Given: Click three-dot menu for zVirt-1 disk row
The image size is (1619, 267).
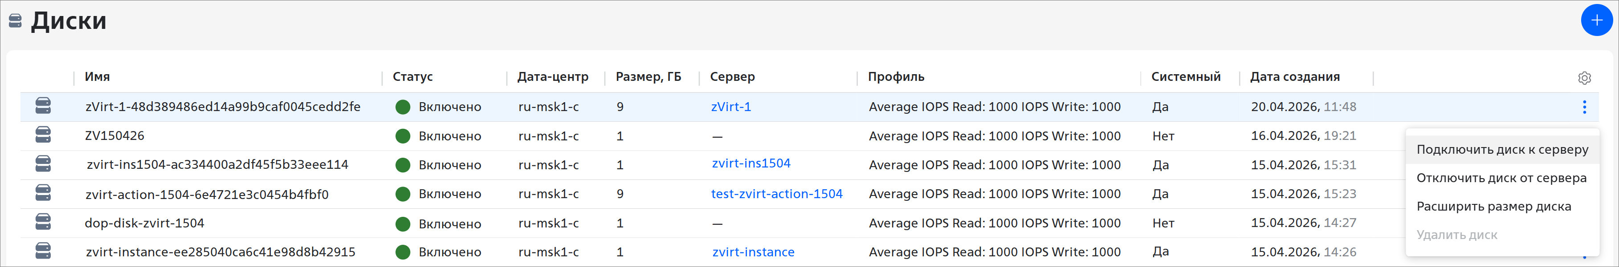Looking at the screenshot, I should [x=1584, y=107].
